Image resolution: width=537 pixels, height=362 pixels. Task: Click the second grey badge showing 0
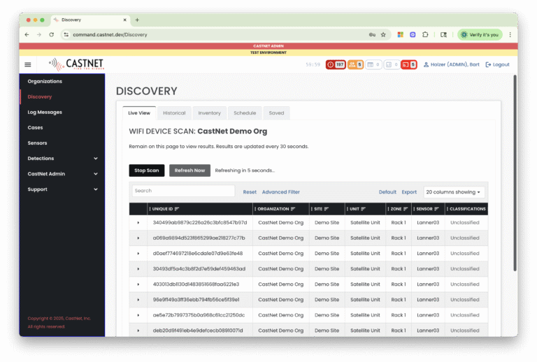click(x=392, y=65)
